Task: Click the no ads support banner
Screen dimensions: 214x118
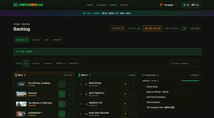Action: 107,13
